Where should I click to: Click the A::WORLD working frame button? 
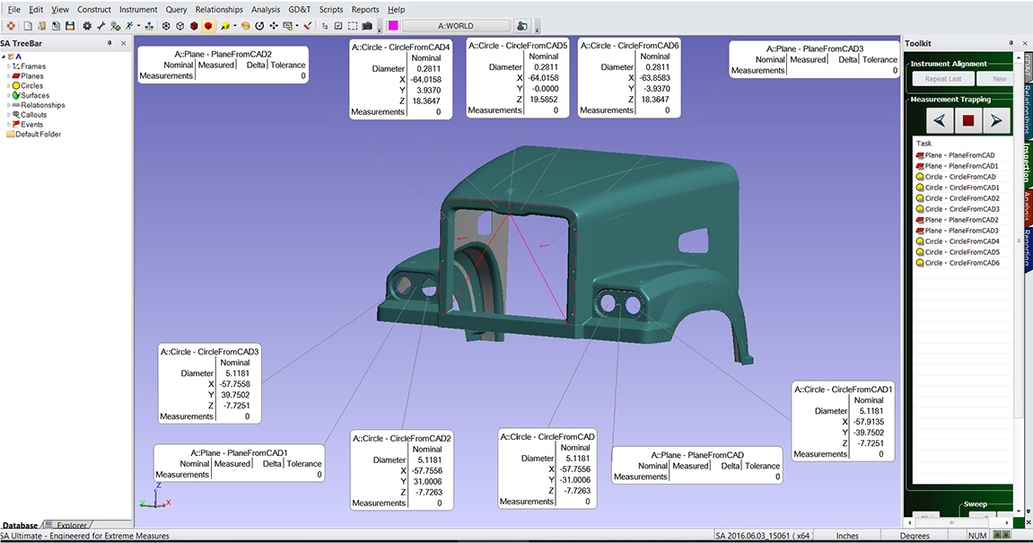pos(456,26)
